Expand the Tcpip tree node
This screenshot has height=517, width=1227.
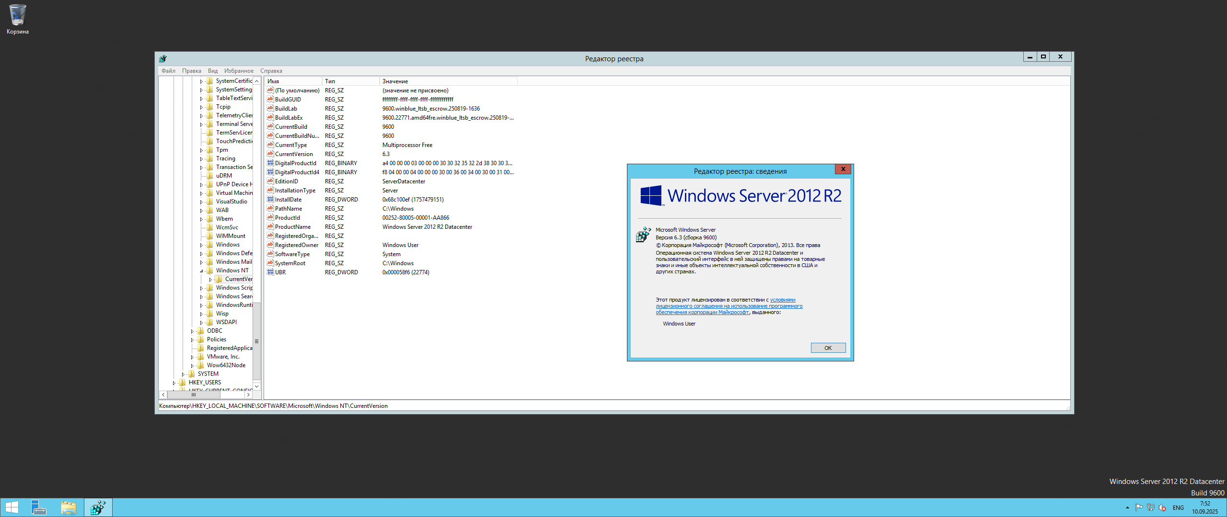point(201,107)
